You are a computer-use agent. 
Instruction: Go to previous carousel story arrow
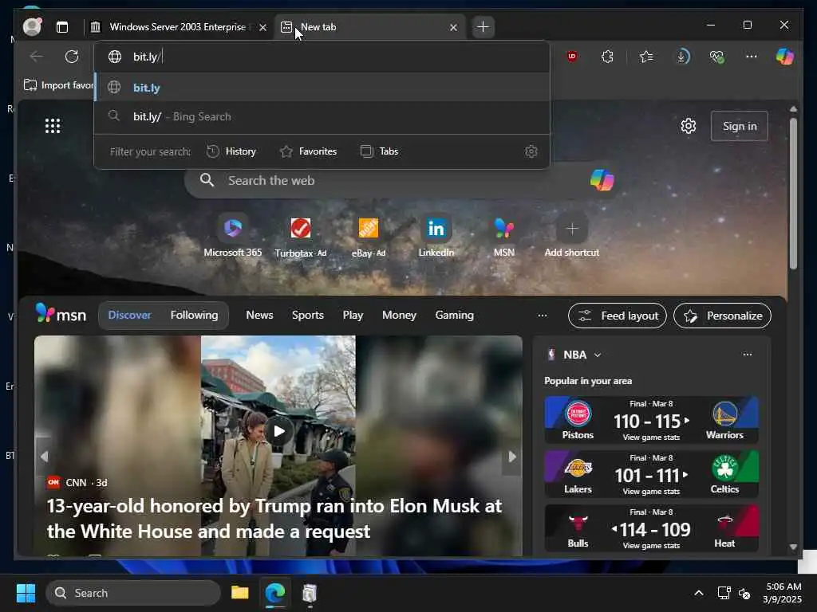tap(45, 457)
